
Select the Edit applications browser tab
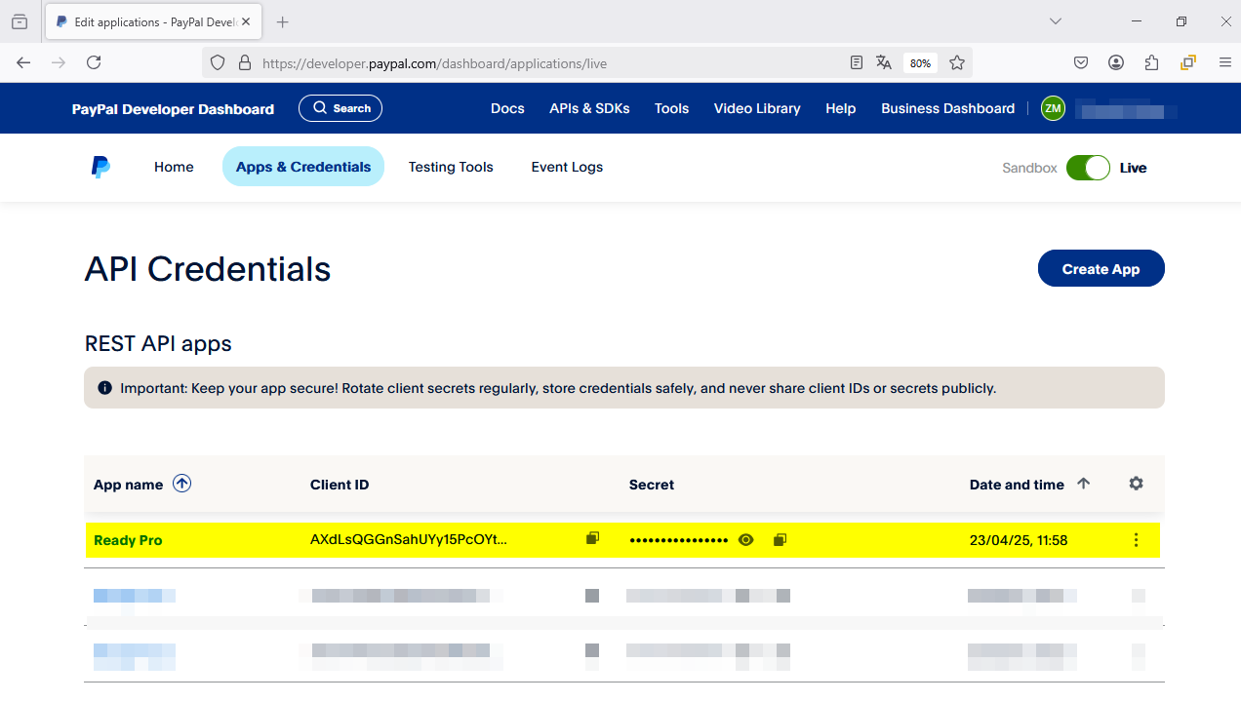pos(153,21)
